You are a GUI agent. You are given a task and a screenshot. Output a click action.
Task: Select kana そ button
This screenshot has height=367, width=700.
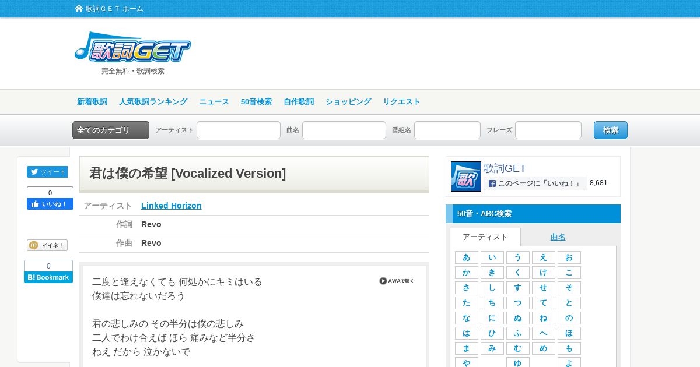(x=569, y=288)
